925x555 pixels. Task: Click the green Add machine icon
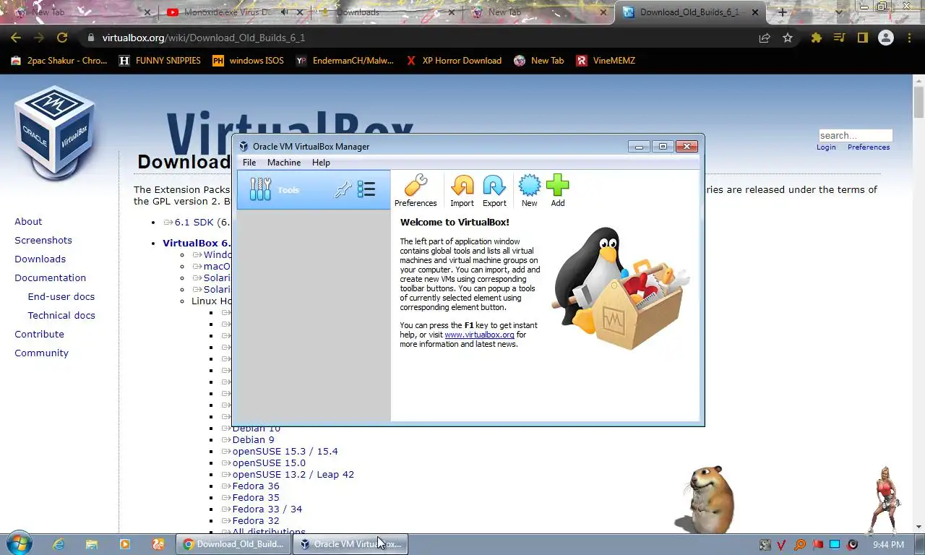(x=558, y=191)
